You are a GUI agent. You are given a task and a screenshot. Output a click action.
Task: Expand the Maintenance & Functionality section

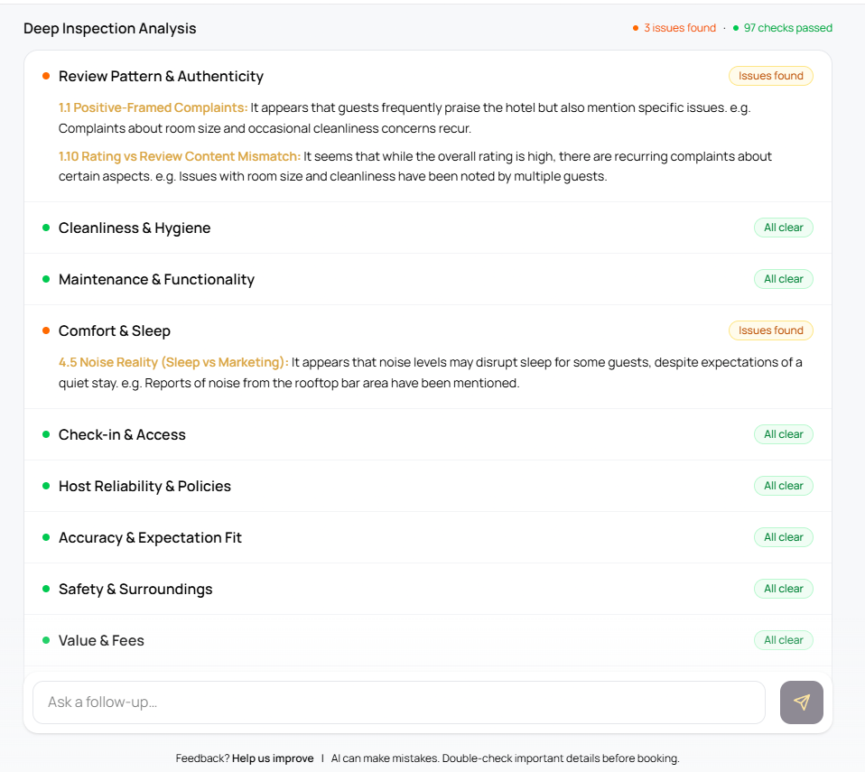click(428, 279)
